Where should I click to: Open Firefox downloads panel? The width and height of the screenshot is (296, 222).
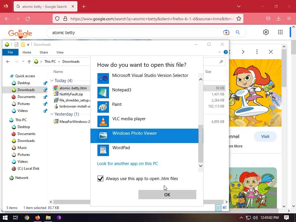pyautogui.click(x=278, y=18)
